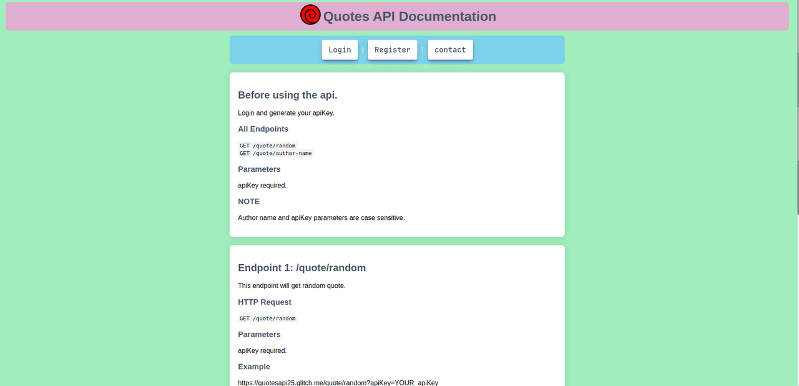Click the All Endpoints subheading
Viewport: 799px width, 386px height.
(263, 129)
